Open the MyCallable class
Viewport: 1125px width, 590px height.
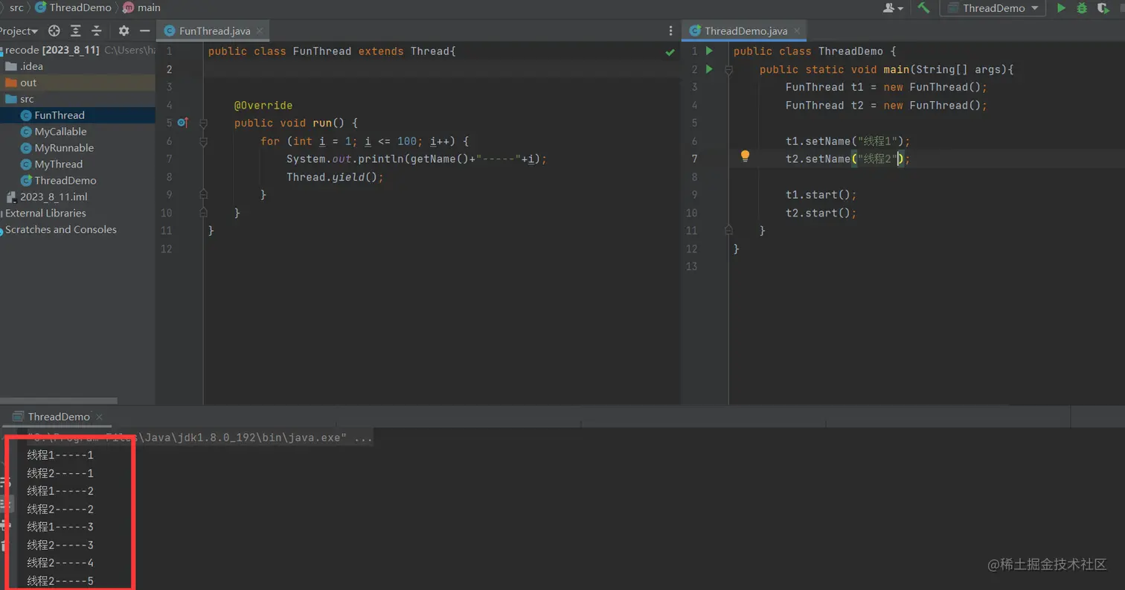coord(77,132)
